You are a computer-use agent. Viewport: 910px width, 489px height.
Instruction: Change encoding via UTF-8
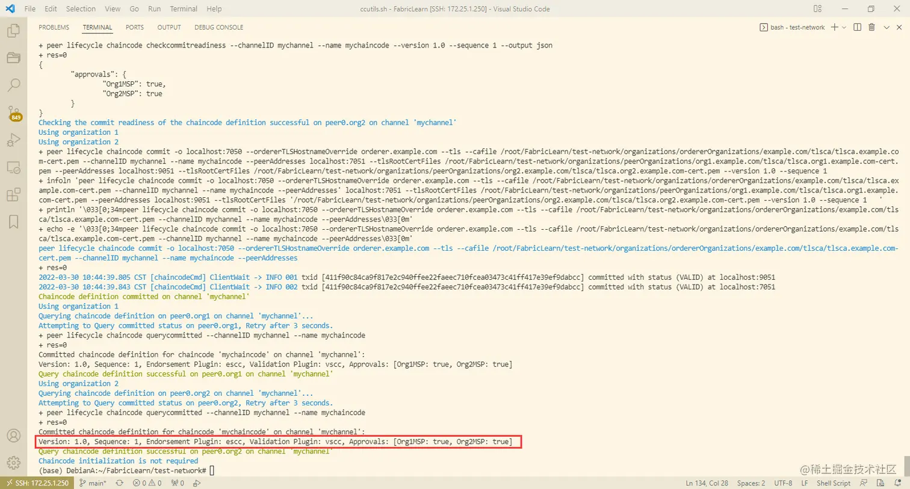coord(783,483)
